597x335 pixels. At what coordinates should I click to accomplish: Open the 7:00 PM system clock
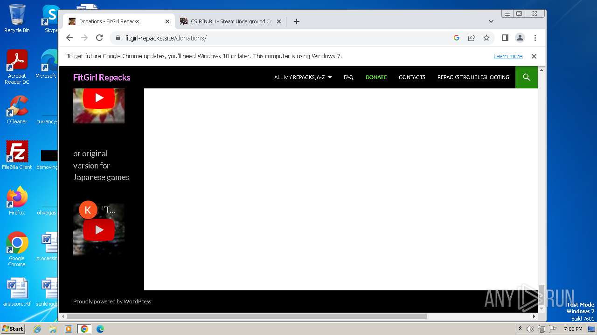click(x=573, y=329)
